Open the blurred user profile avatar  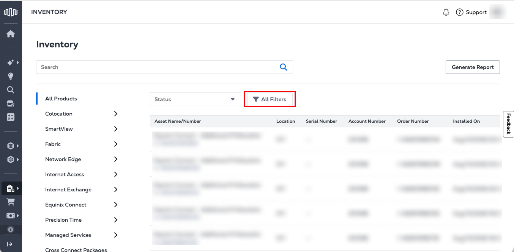(497, 12)
